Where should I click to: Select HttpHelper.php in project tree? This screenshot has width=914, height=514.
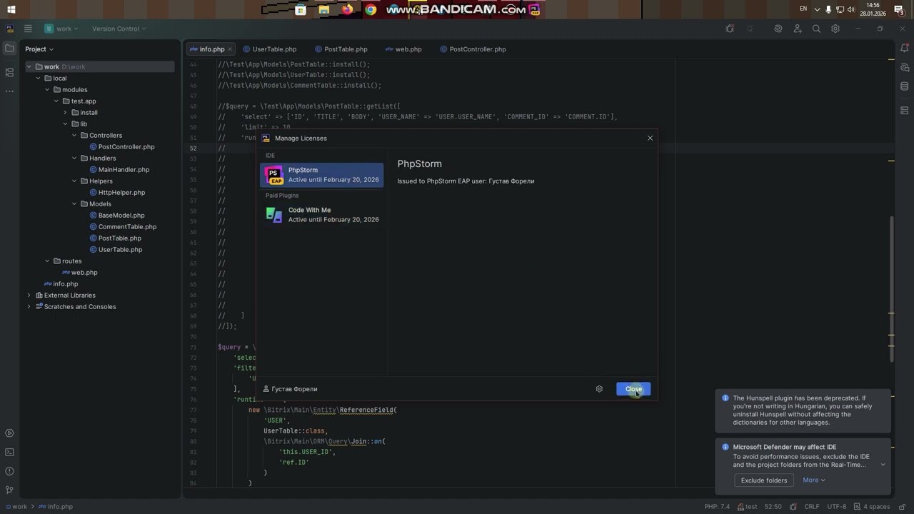[x=121, y=192]
